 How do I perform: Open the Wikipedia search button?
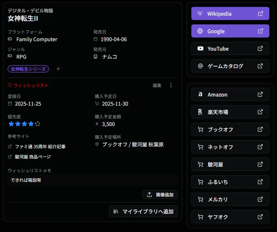[230, 13]
